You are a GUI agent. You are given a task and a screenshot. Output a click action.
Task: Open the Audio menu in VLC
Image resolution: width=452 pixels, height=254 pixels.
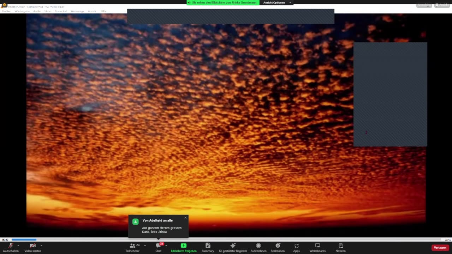(37, 11)
